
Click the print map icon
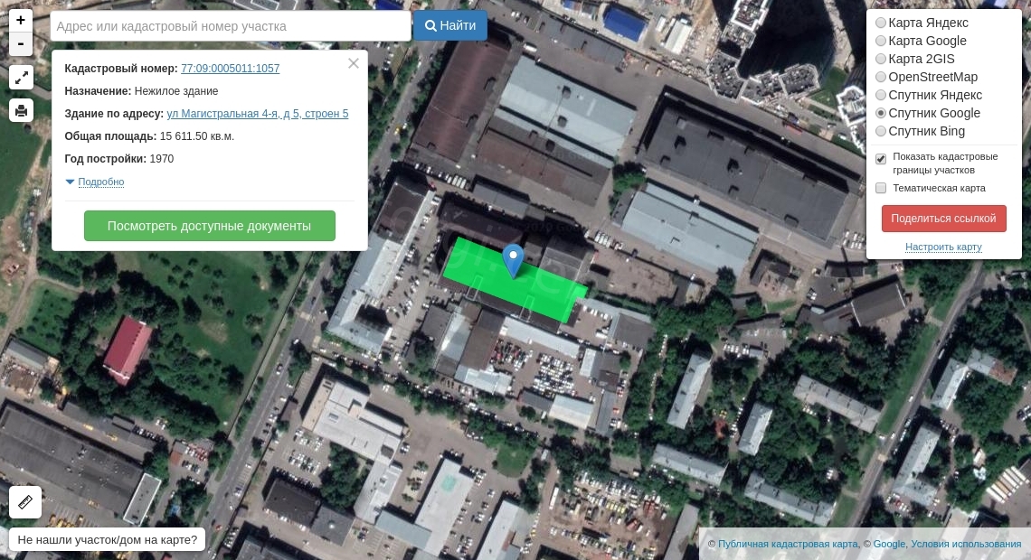coord(21,110)
